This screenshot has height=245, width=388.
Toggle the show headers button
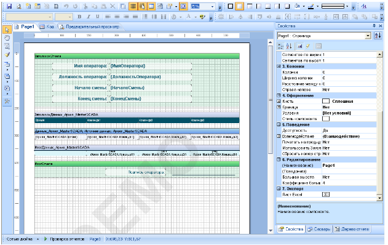click(x=151, y=6)
